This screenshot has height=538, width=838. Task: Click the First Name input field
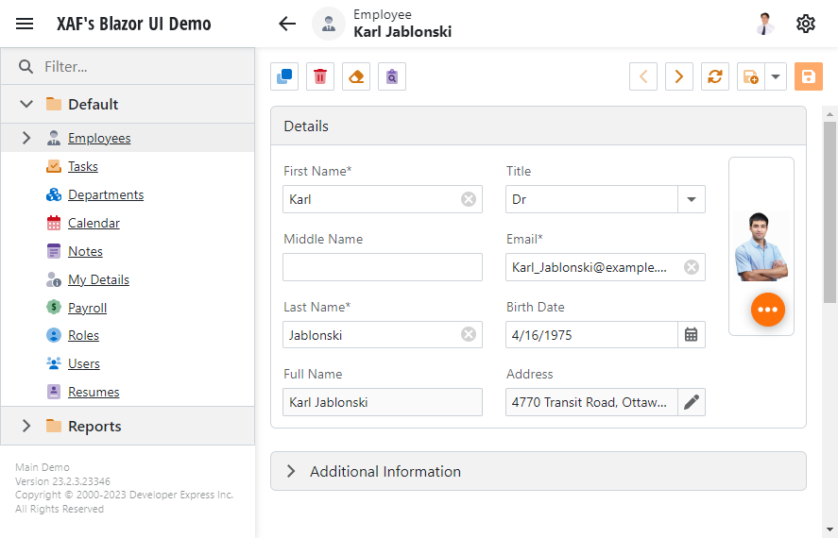(x=383, y=199)
